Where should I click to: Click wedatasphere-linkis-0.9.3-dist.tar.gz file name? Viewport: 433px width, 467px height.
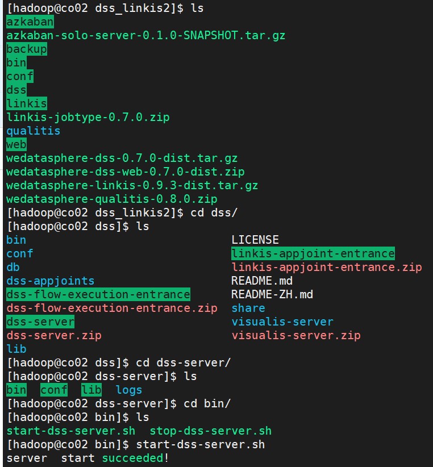click(132, 186)
